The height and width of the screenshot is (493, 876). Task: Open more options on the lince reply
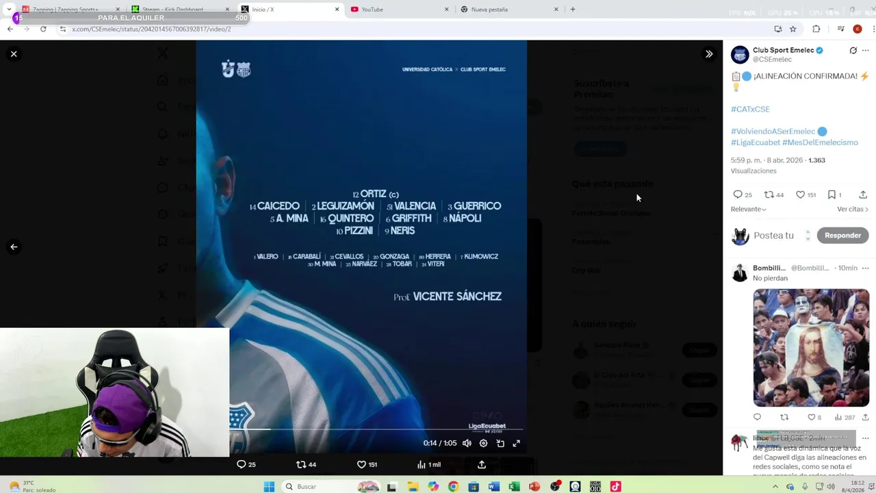(865, 438)
